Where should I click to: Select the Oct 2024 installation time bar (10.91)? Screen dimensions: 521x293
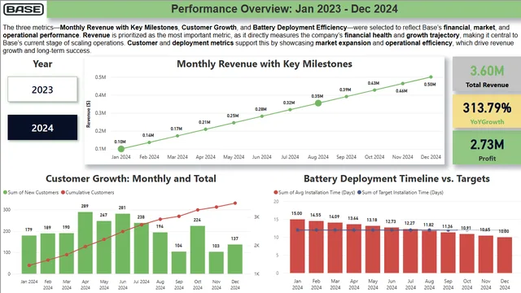(x=467, y=253)
